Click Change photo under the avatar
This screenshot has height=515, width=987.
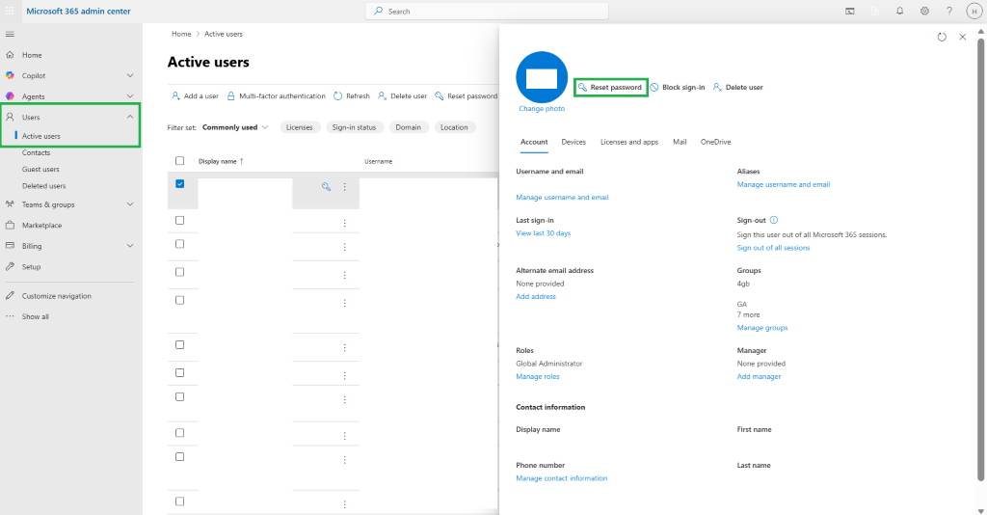click(542, 108)
